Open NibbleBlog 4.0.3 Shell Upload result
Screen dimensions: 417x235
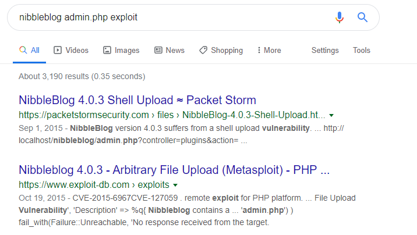(137, 99)
